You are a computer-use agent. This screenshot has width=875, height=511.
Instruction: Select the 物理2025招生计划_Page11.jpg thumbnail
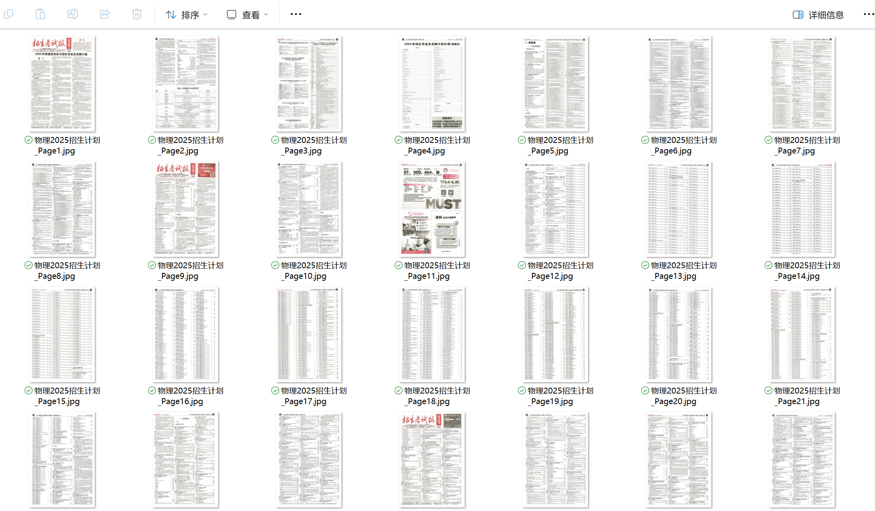point(432,209)
